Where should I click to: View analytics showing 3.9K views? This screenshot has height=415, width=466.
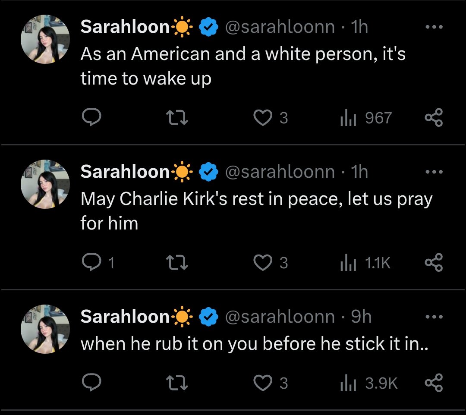point(368,383)
